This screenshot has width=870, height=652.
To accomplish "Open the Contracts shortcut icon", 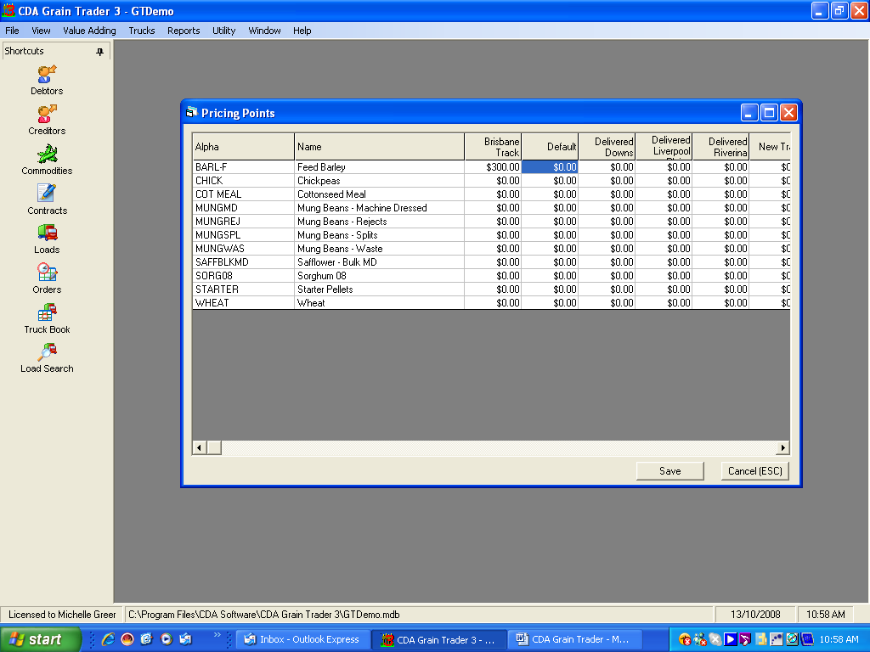I will pos(47,194).
